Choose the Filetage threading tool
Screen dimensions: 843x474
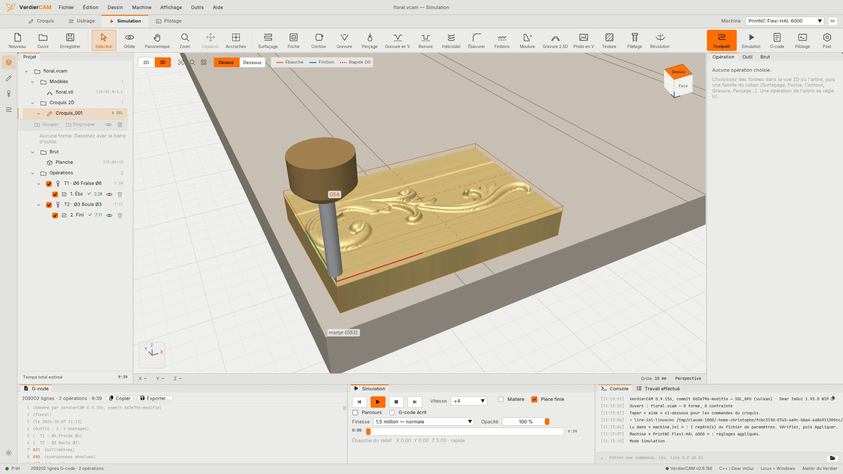coord(634,40)
